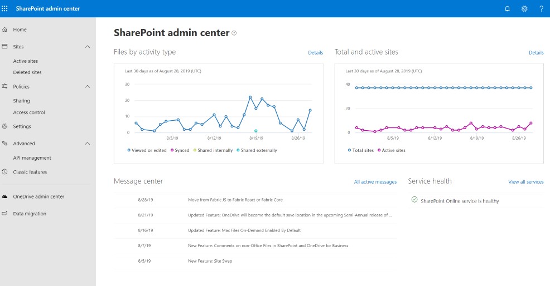Open Data migration label
The width and height of the screenshot is (550, 286).
tap(30, 214)
